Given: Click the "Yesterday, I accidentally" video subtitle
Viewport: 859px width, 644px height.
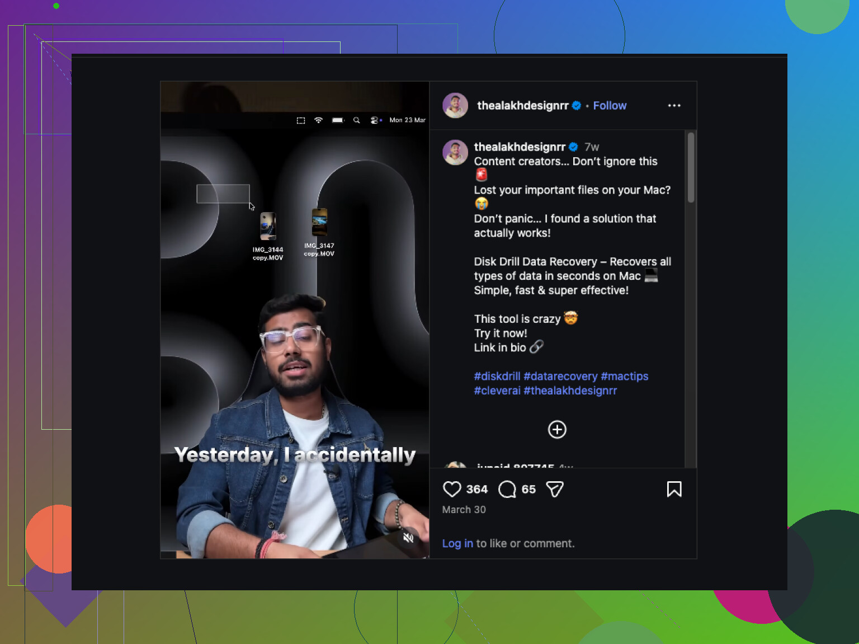Looking at the screenshot, I should [295, 455].
